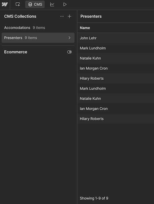Select the Presenters collection row
This screenshot has height=204, width=154.
point(38,38)
